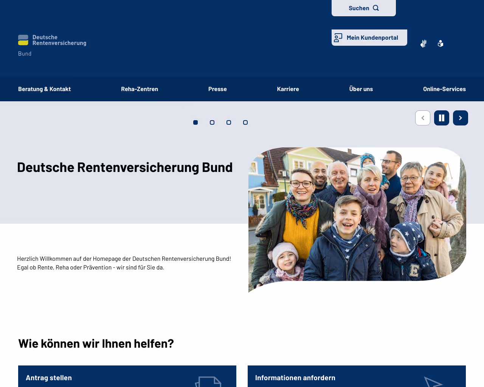Click the magnifier icon in Suchen
The height and width of the screenshot is (387, 484).
376,8
